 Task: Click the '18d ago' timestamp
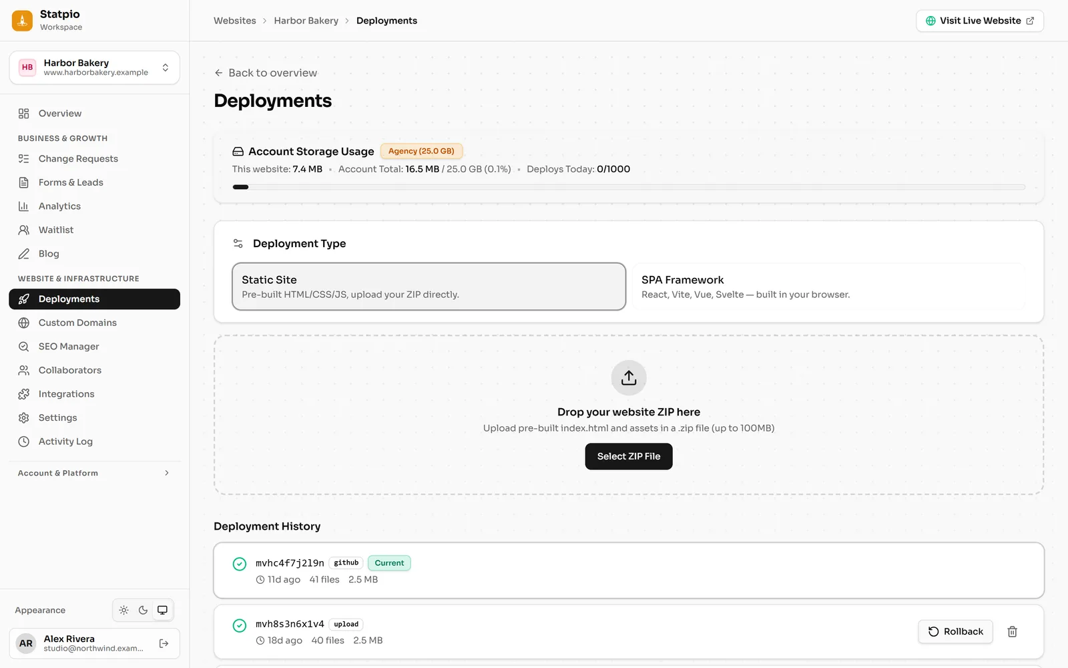click(279, 641)
